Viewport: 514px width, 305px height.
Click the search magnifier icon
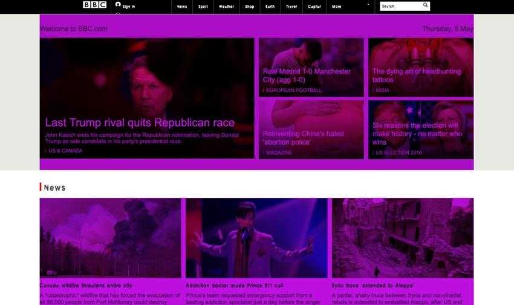425,5
